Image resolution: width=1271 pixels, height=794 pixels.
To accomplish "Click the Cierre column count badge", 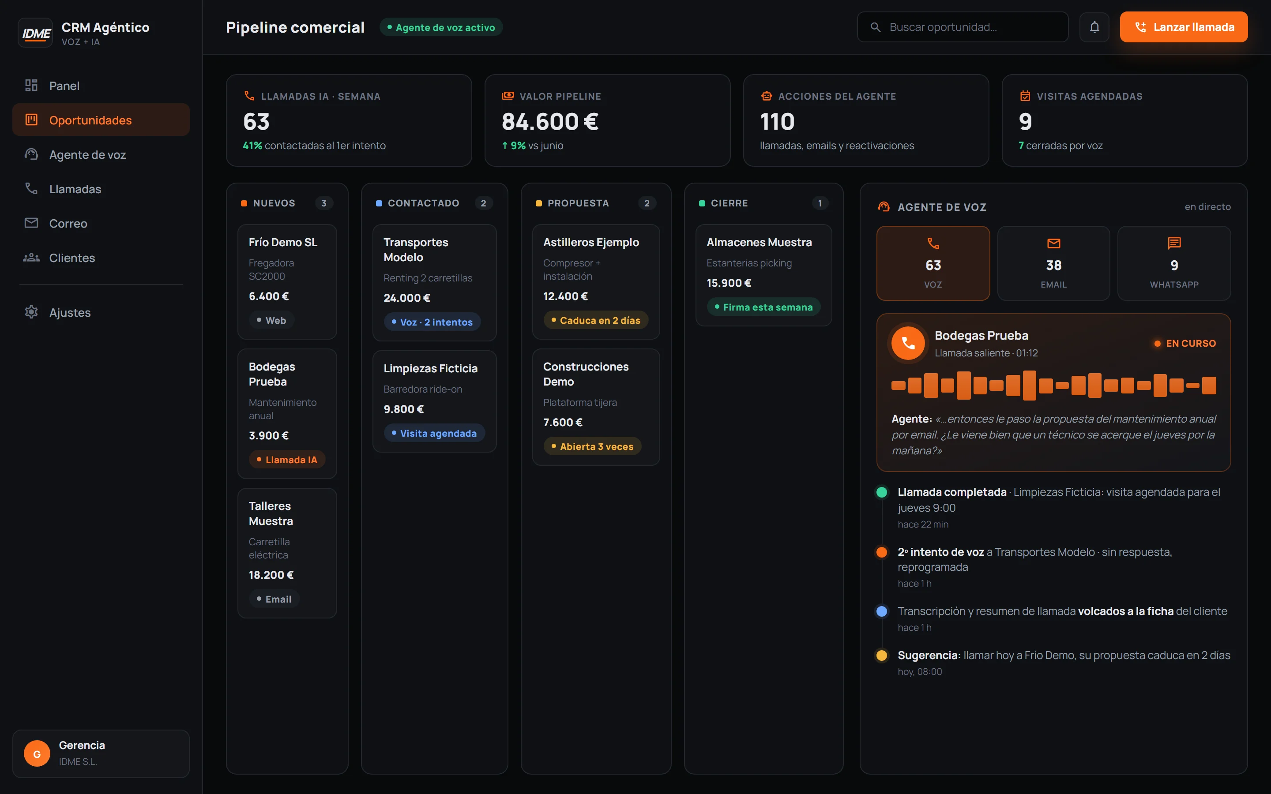I will [x=820, y=203].
